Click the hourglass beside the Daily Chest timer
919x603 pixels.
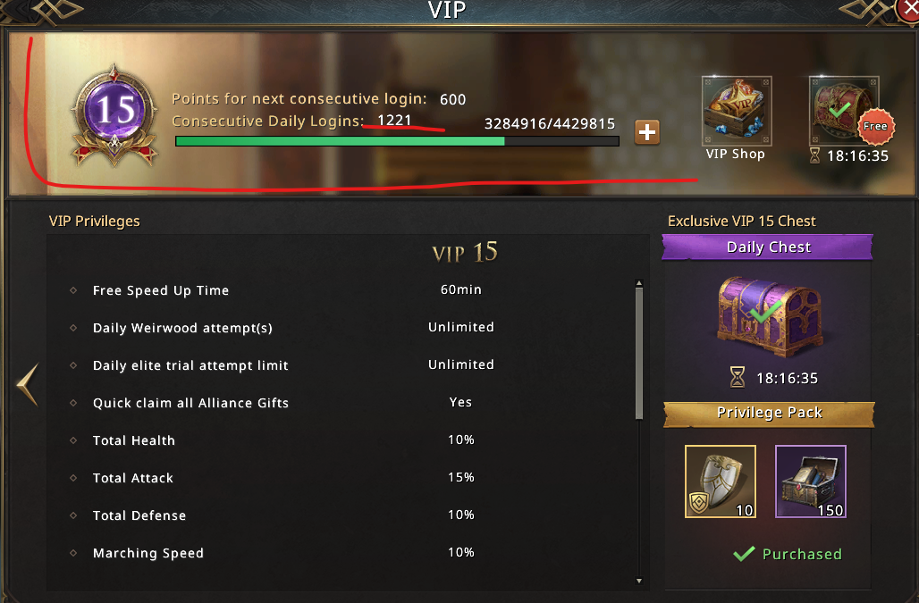(x=738, y=377)
